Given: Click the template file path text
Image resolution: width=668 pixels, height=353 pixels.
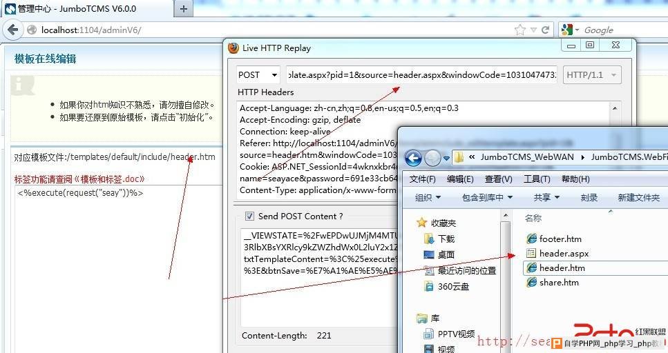Looking at the screenshot, I should 141,157.
